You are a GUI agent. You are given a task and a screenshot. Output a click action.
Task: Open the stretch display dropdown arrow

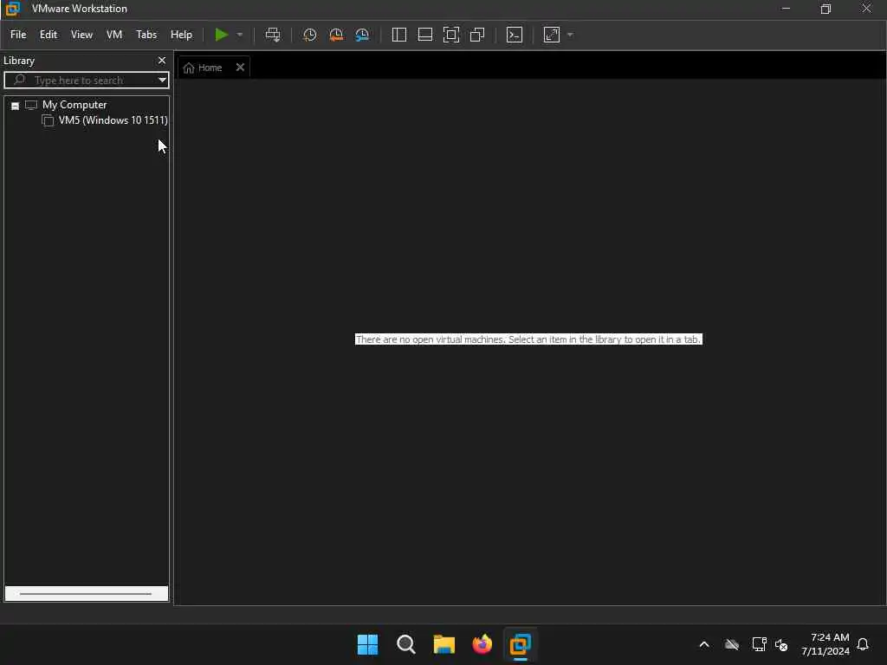pyautogui.click(x=570, y=35)
